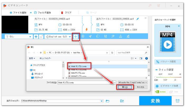Expand the MP4 output format dropdown
This screenshot has width=185, height=107.
179,26
